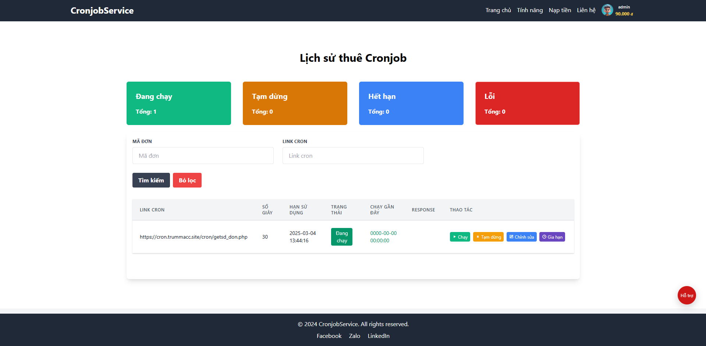Open the red Hỗ trợ support bubble
Viewport: 706px width, 346px height.
[x=687, y=295]
